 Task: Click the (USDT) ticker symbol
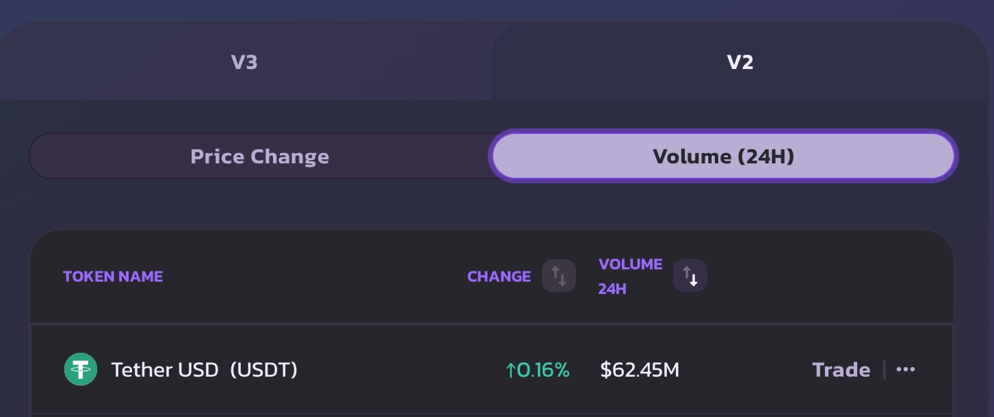tap(264, 370)
